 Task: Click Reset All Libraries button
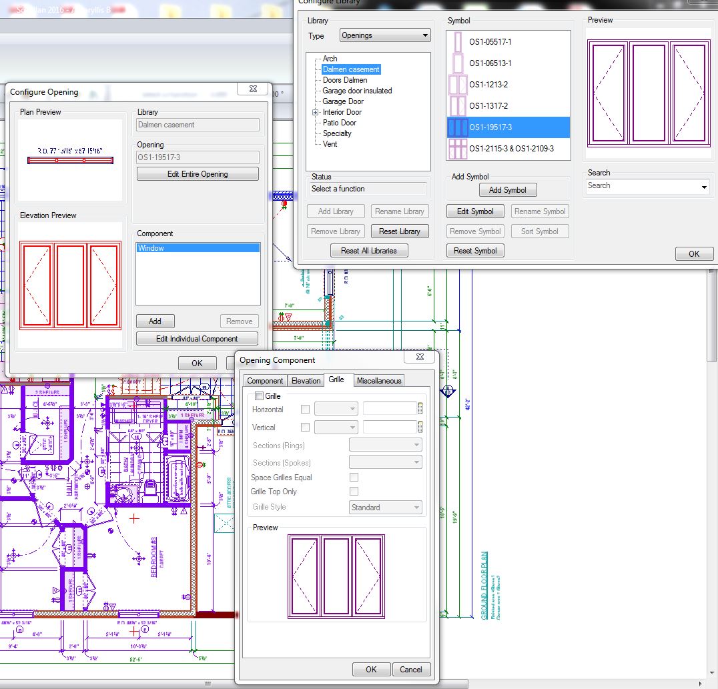(x=369, y=251)
